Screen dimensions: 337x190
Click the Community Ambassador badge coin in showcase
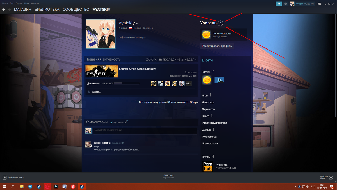click(206, 35)
